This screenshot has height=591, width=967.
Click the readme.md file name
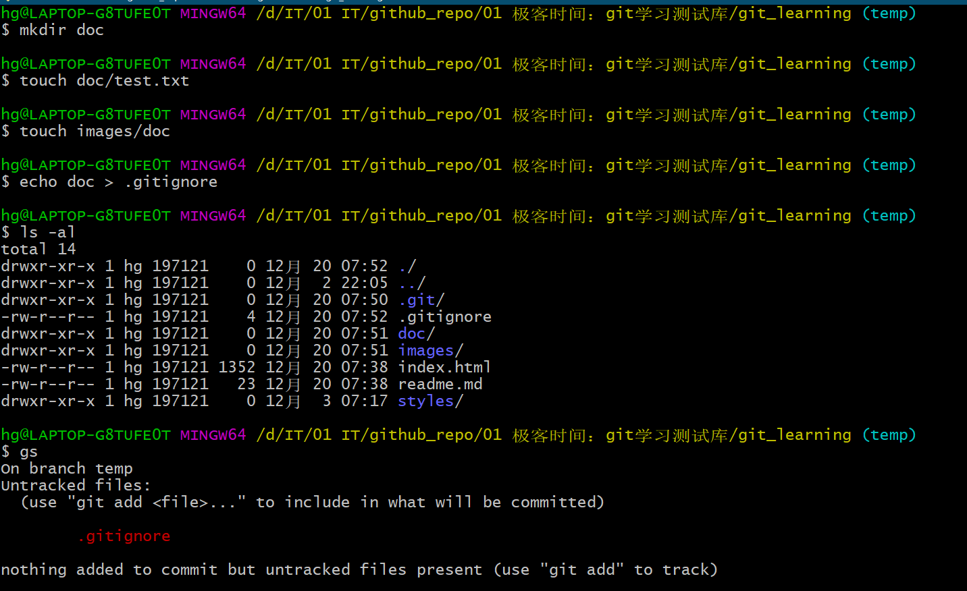[440, 384]
